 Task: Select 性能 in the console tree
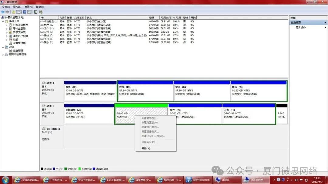[x=15, y=40]
